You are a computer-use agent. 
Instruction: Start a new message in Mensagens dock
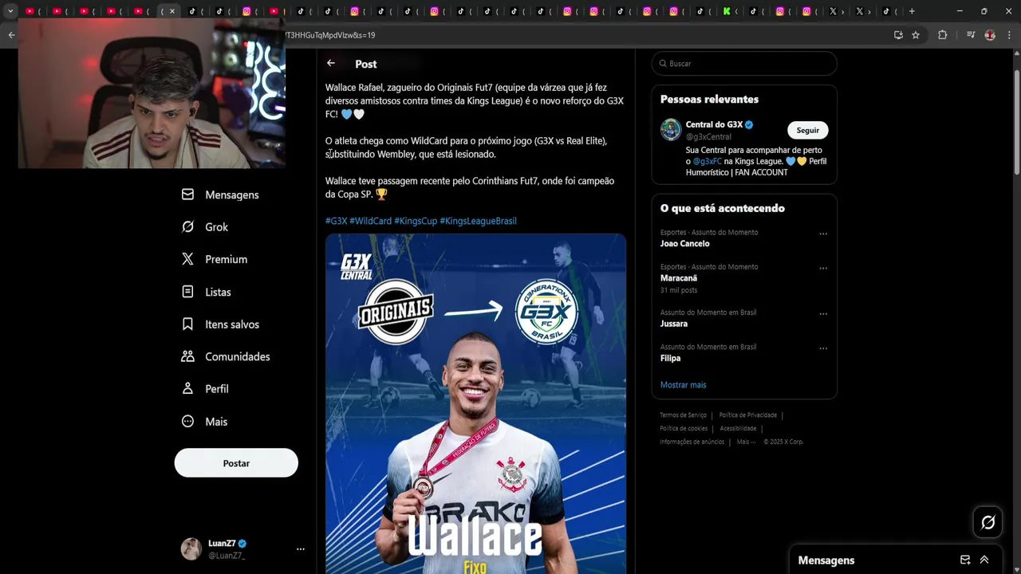click(965, 560)
